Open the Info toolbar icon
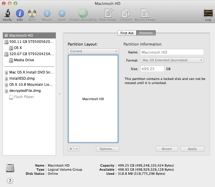215x187 pixels. tap(20, 13)
